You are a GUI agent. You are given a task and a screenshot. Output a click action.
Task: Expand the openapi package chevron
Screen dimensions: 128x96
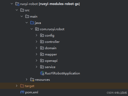37,60
